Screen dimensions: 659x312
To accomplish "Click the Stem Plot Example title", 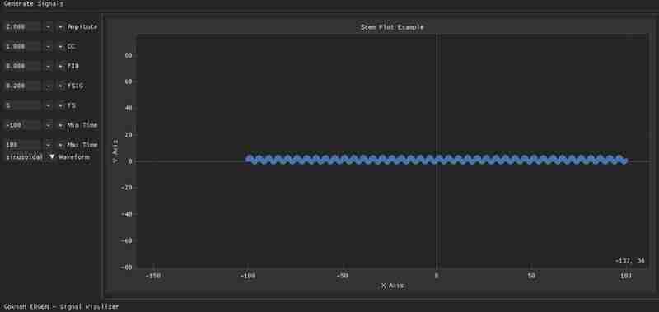I will pos(392,27).
